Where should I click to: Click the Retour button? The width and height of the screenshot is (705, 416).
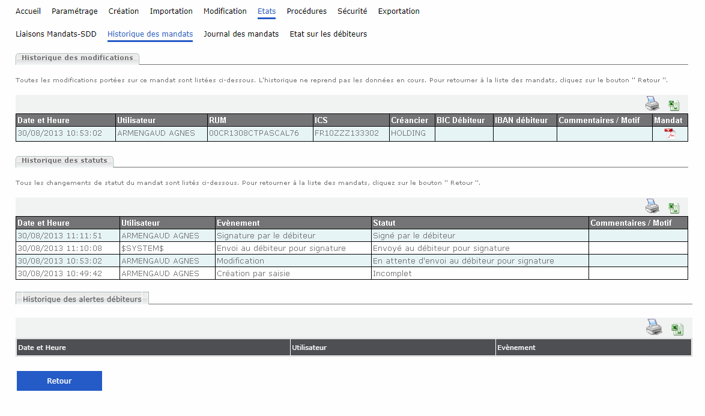click(59, 381)
